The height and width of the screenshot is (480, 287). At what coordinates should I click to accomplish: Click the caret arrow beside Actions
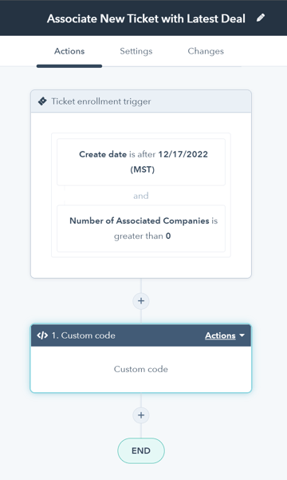tap(242, 335)
